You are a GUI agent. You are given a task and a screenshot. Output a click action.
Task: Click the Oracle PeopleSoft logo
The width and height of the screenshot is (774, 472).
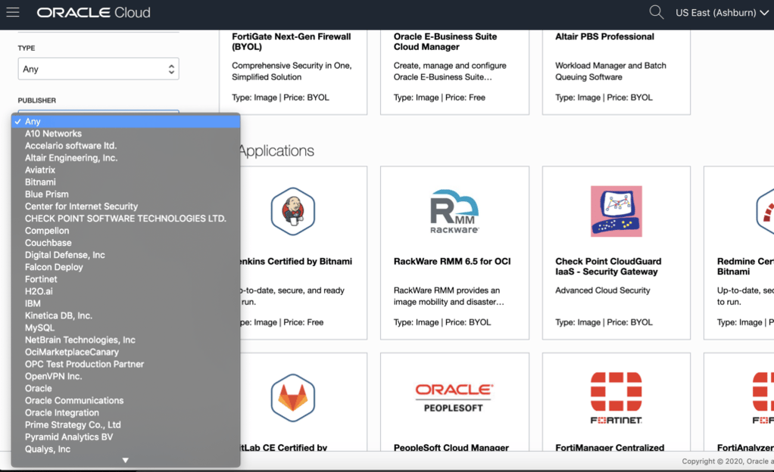point(454,397)
